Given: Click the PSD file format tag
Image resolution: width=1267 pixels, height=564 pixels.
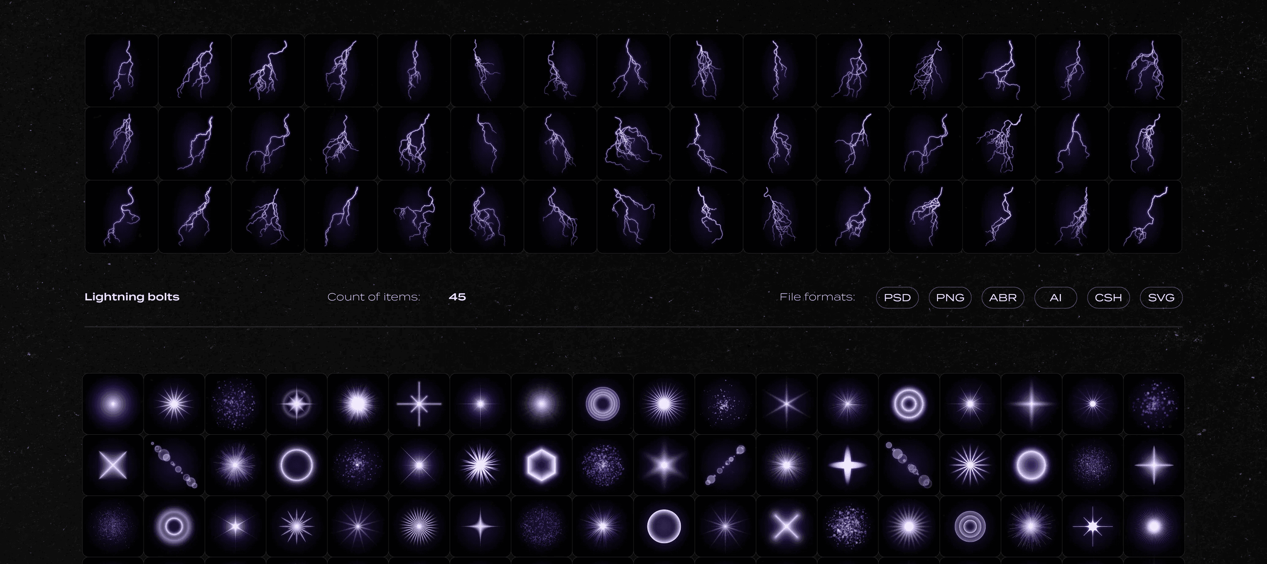Looking at the screenshot, I should (897, 298).
